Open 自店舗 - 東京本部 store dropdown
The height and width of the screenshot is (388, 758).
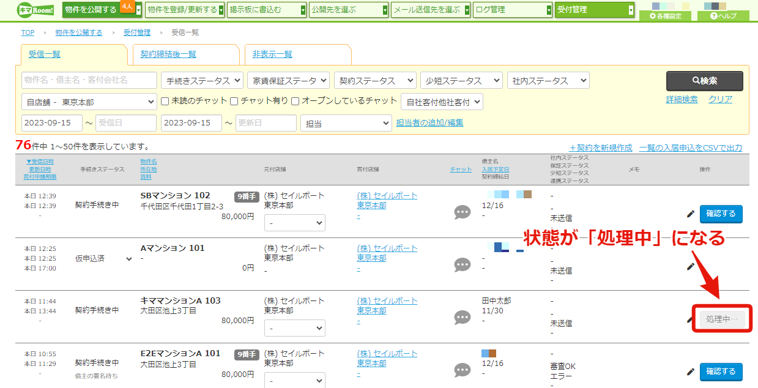[x=89, y=102]
